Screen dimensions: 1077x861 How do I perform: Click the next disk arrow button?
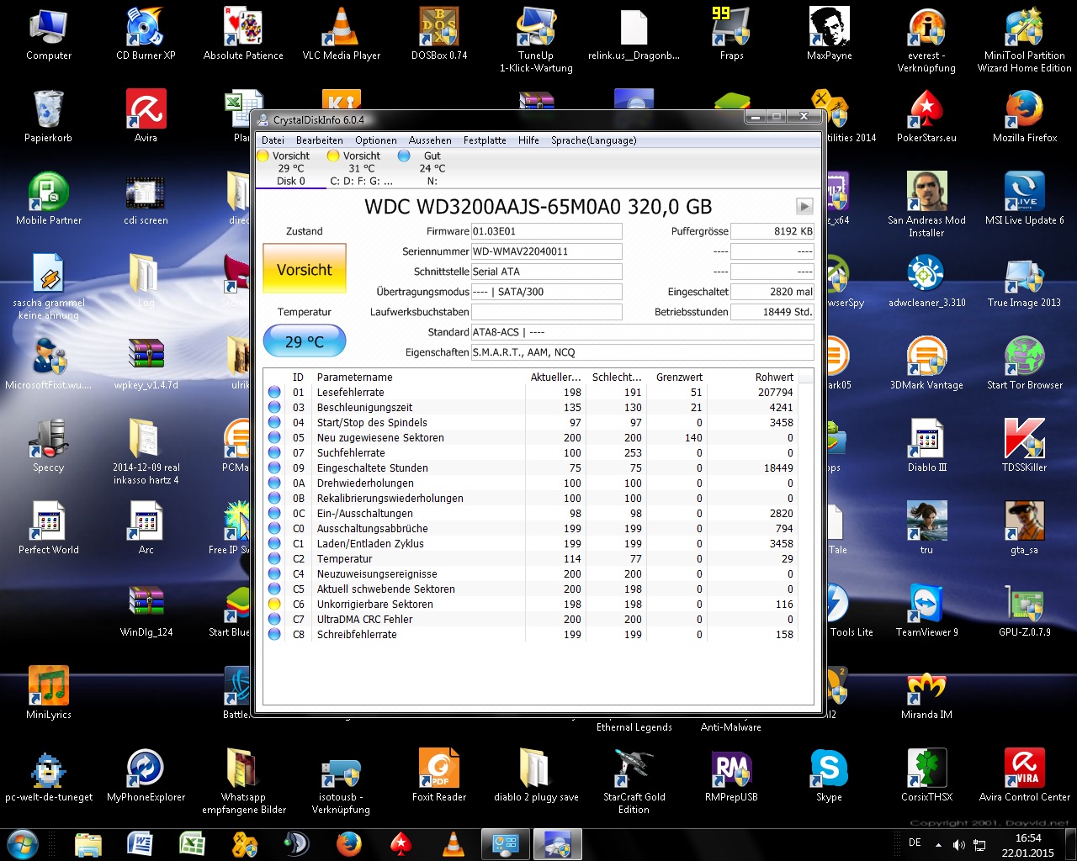[x=804, y=206]
